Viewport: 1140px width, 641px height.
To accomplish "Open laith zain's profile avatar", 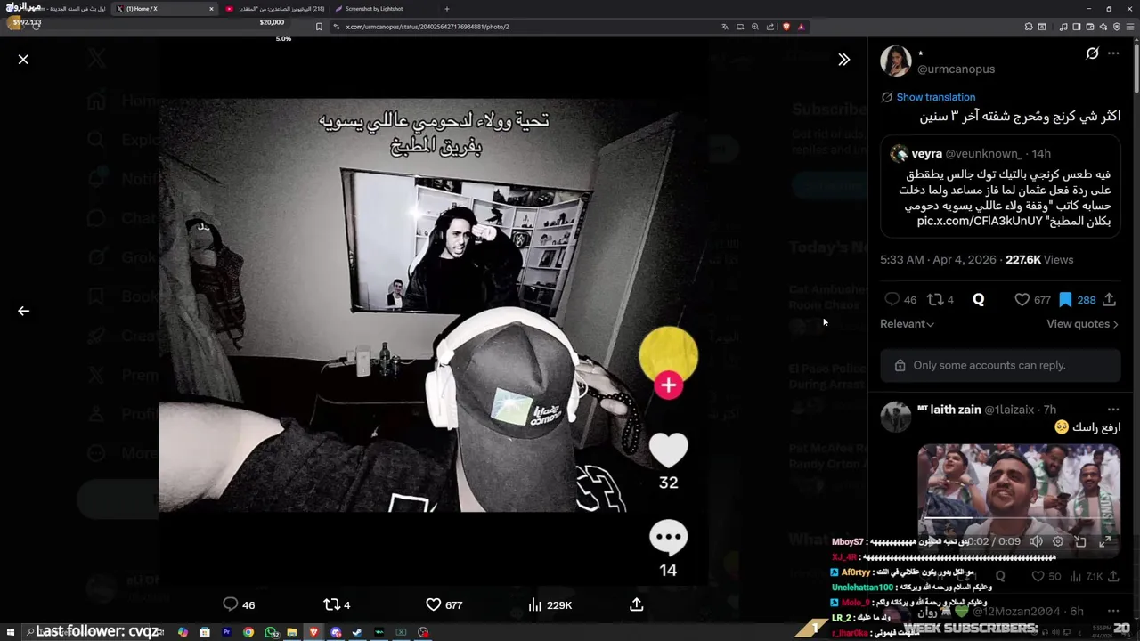I will (x=896, y=417).
